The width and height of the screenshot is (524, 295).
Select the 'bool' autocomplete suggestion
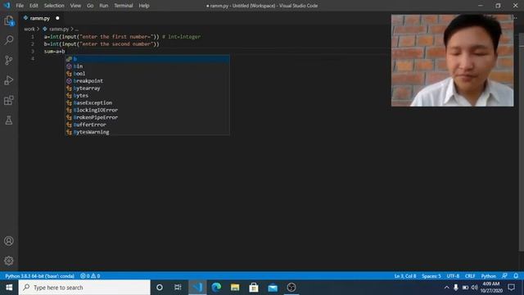[x=147, y=74]
